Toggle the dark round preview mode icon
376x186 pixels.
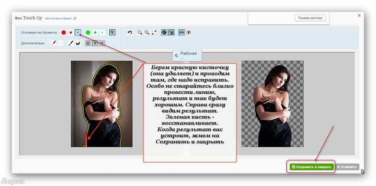[164, 33]
